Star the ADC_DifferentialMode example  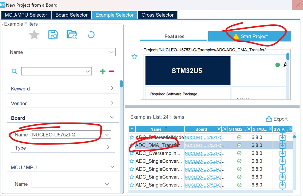(132, 137)
